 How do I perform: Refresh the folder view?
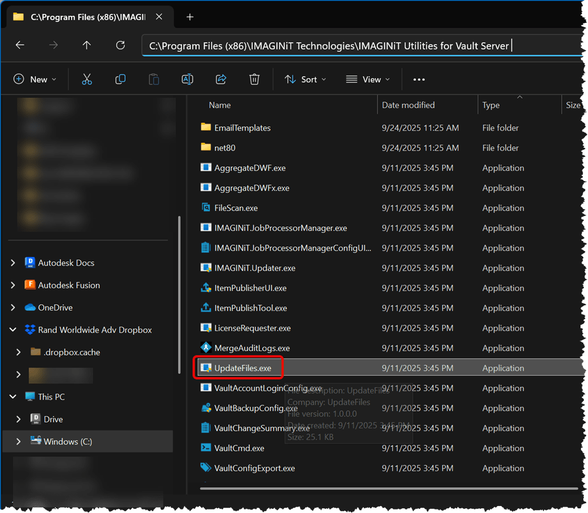(120, 46)
